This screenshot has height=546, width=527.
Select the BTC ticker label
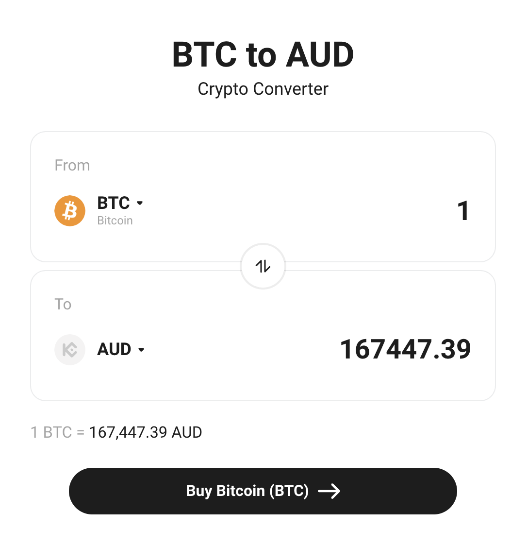point(114,203)
